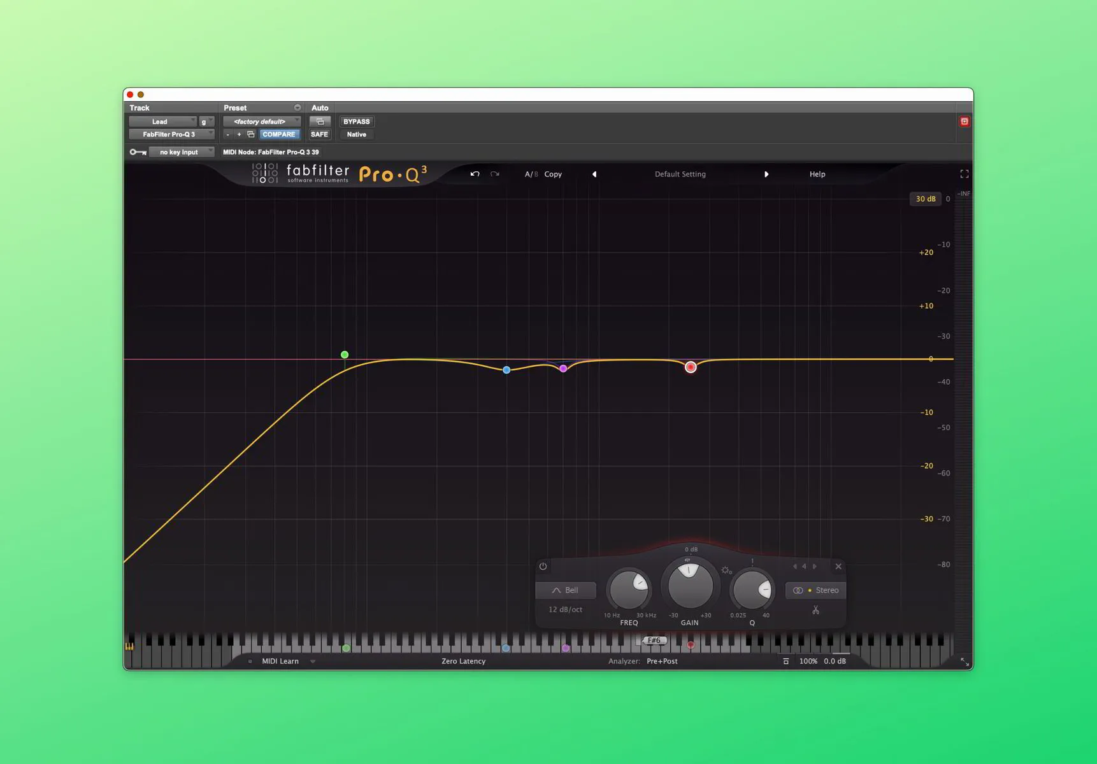Viewport: 1097px width, 764px height.
Task: Open the factory default preset list
Action: pyautogui.click(x=261, y=122)
